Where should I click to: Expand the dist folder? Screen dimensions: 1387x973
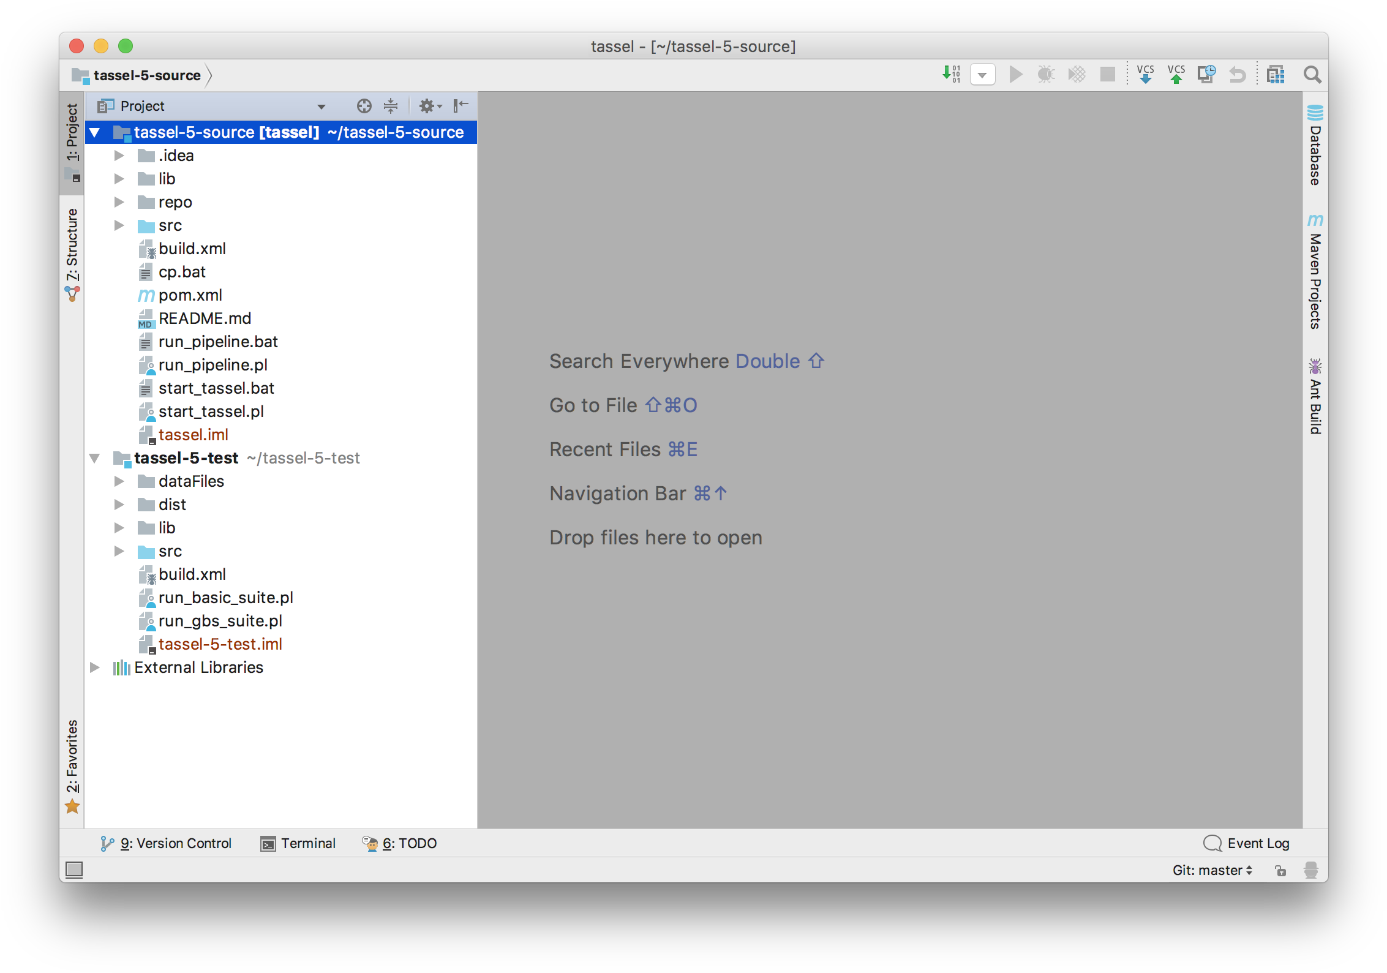pos(119,505)
